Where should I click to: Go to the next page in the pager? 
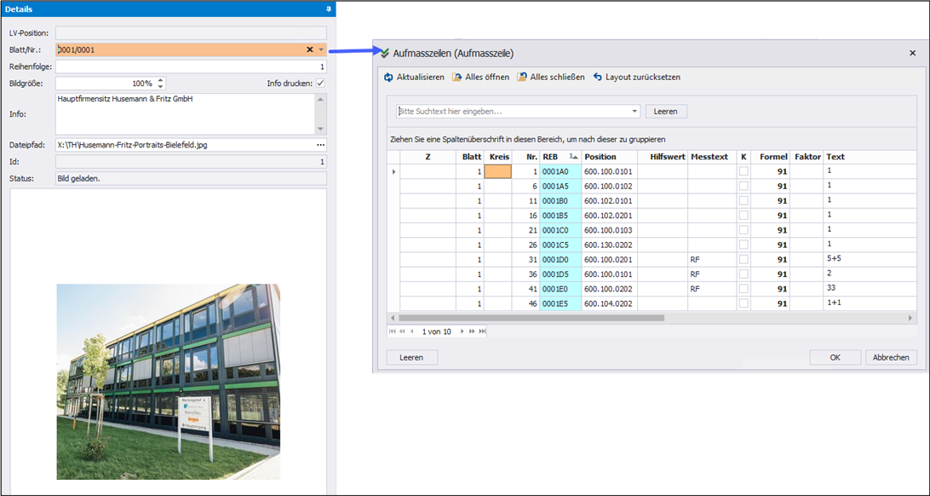point(462,332)
